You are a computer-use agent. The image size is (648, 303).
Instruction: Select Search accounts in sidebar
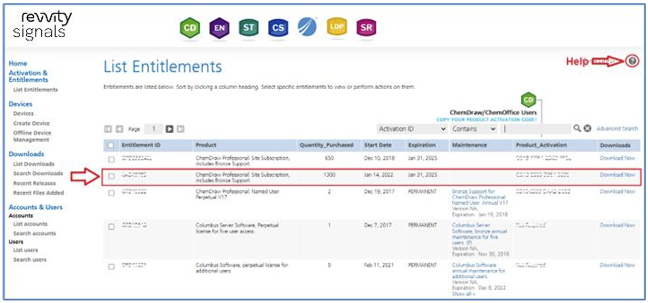point(35,233)
